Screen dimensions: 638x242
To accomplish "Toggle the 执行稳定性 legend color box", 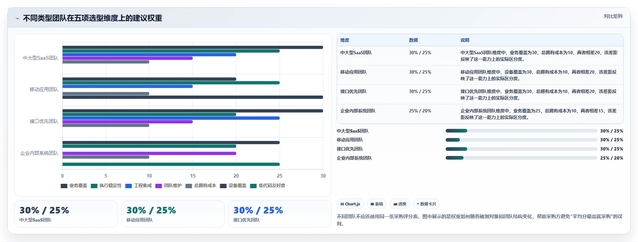I will tap(94, 186).
